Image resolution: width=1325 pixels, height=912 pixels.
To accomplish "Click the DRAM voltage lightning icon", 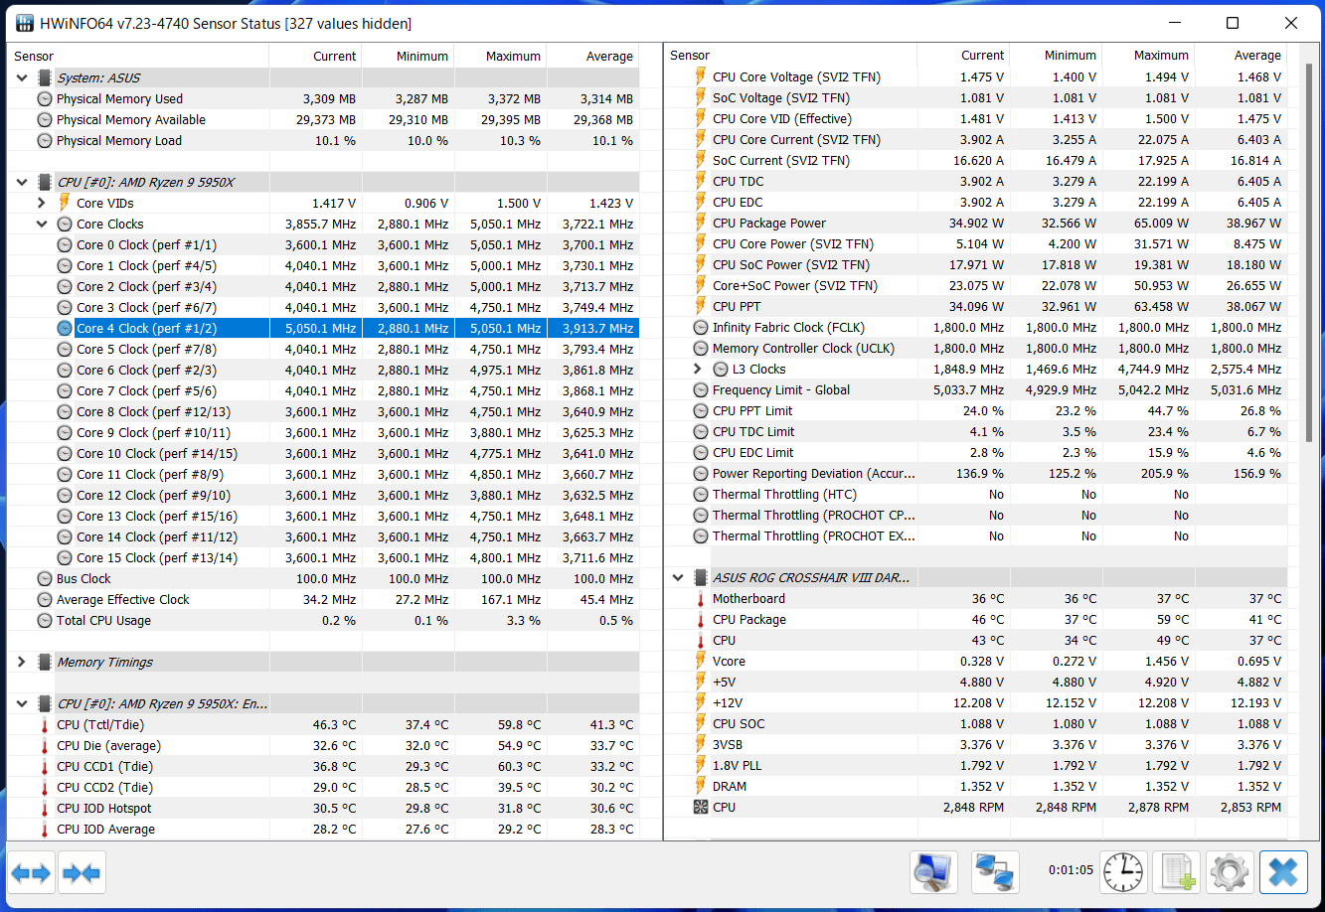I will click(x=701, y=786).
